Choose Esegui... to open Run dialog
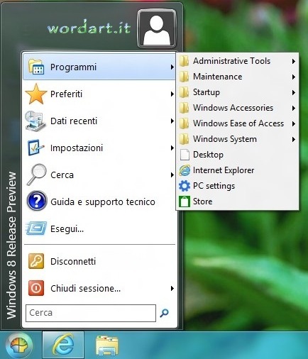This screenshot has width=308, height=359. [x=99, y=228]
